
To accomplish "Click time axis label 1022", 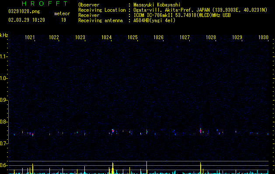I will point(54,37).
